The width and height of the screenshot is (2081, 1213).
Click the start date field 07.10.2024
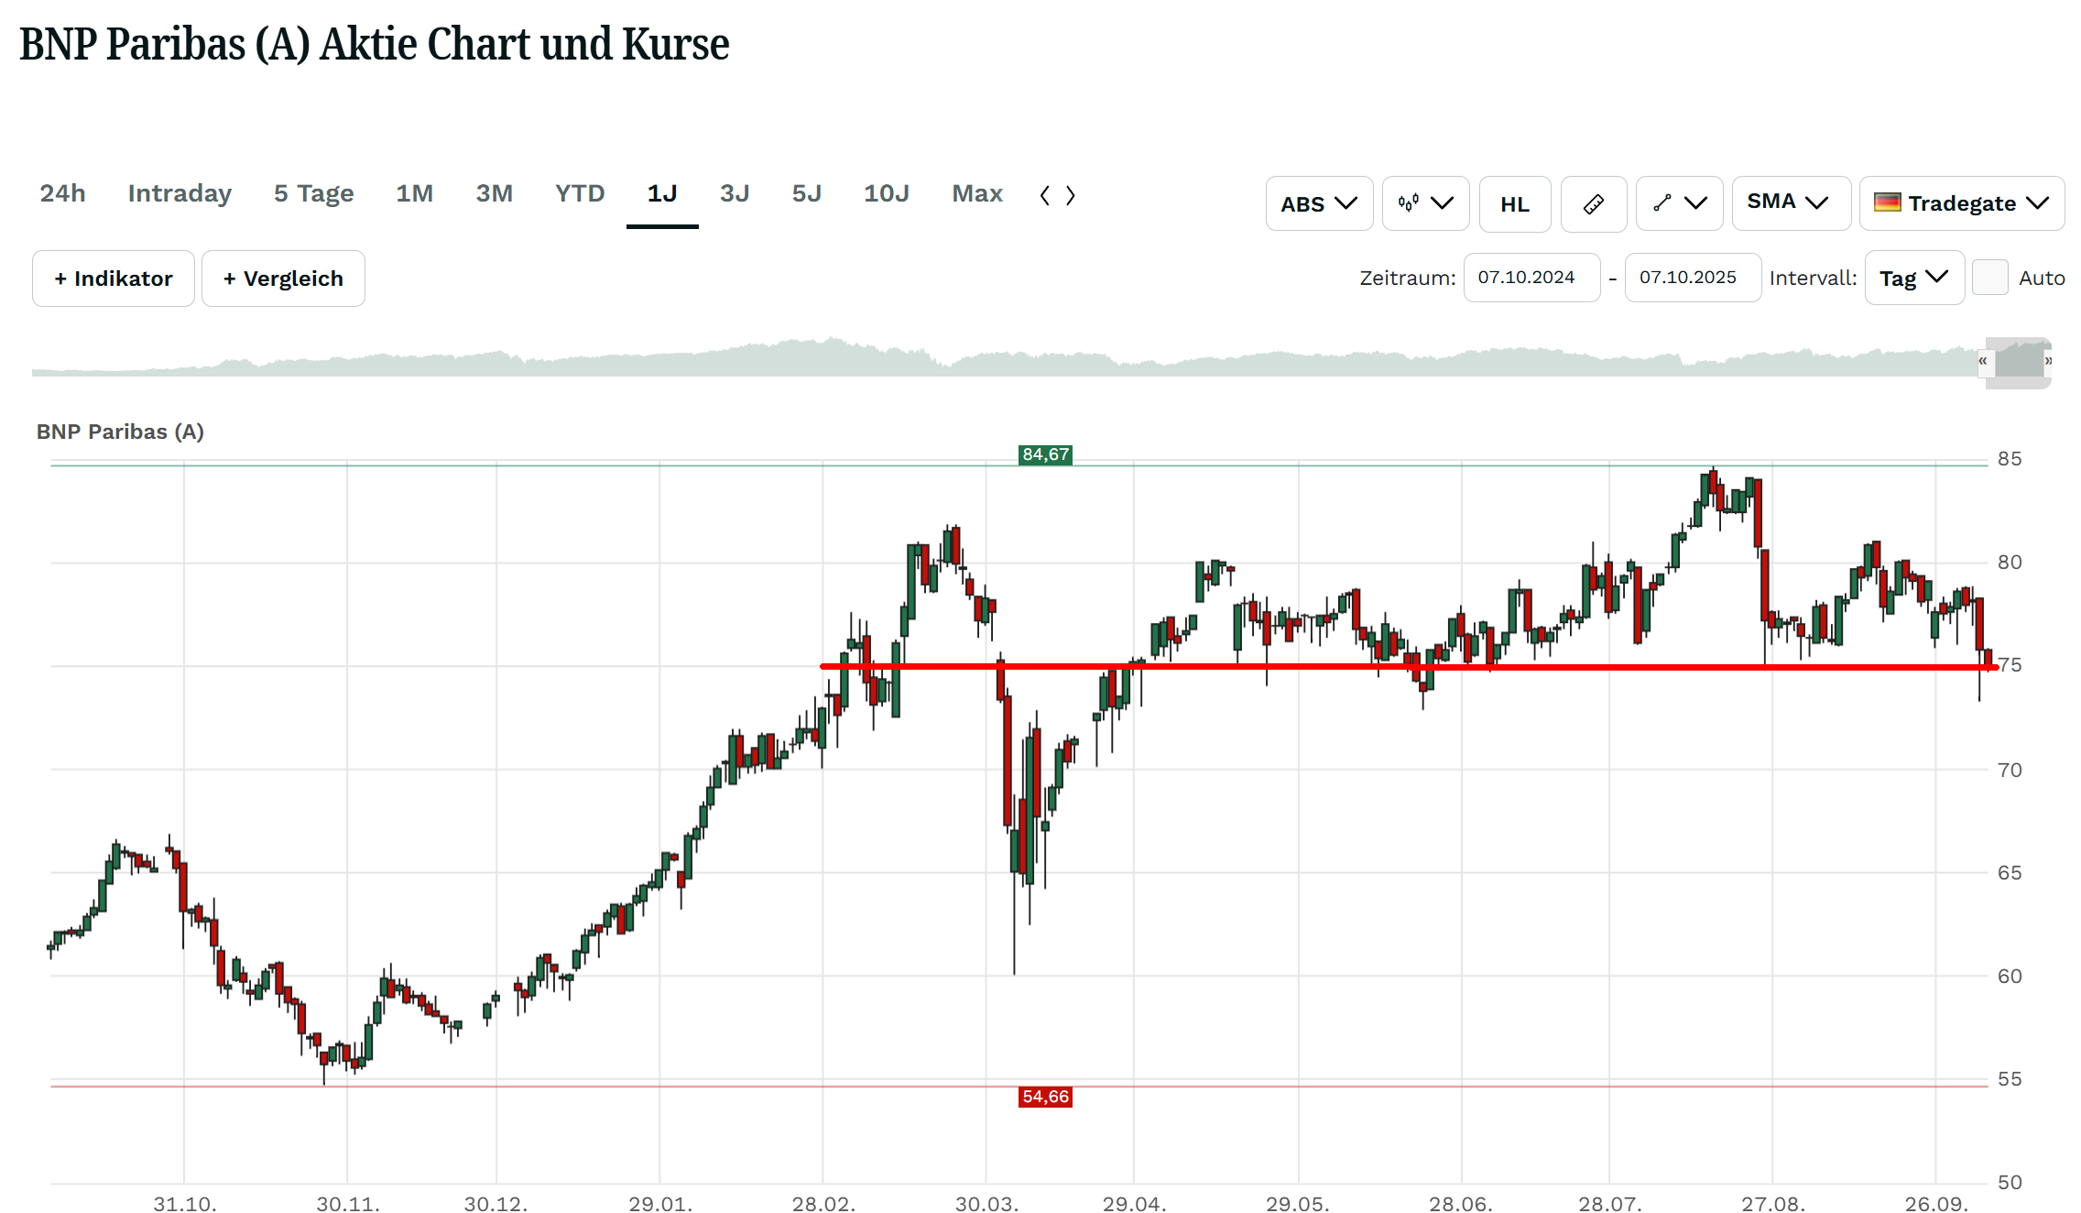coord(1531,278)
